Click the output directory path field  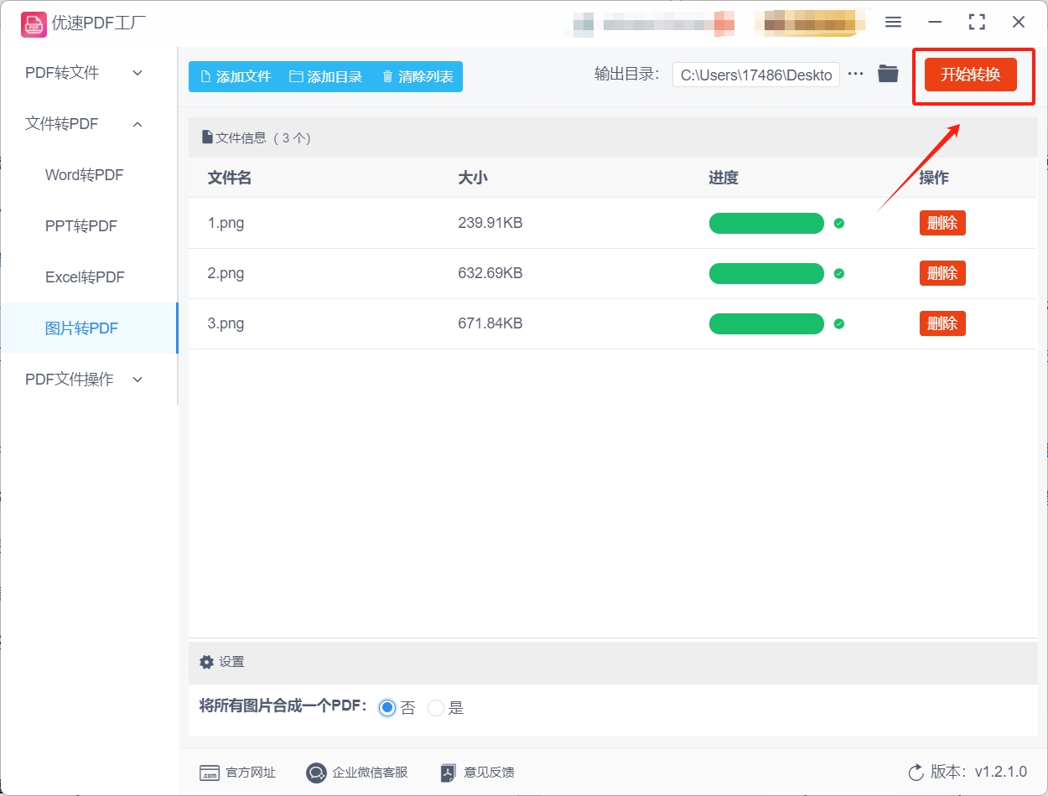(x=755, y=74)
